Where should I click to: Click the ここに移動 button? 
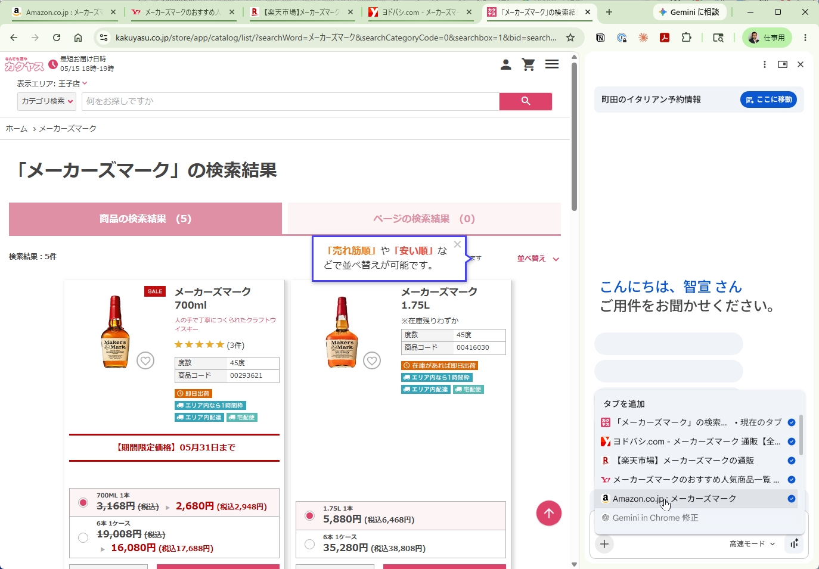click(769, 100)
